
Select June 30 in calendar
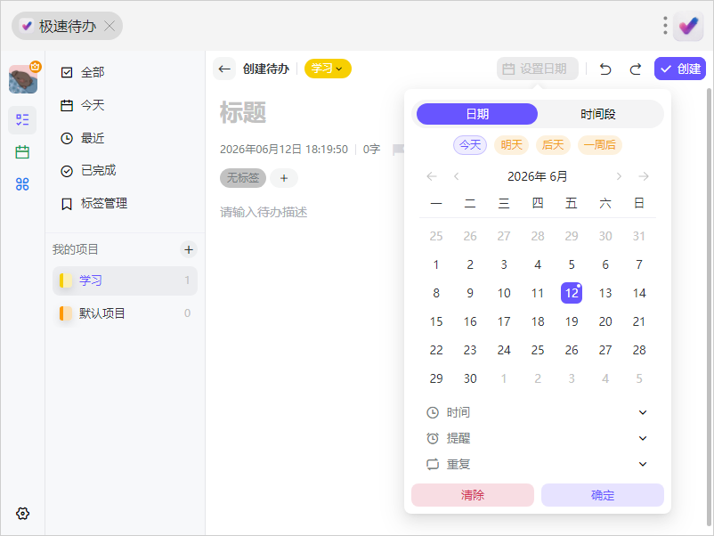tap(470, 378)
